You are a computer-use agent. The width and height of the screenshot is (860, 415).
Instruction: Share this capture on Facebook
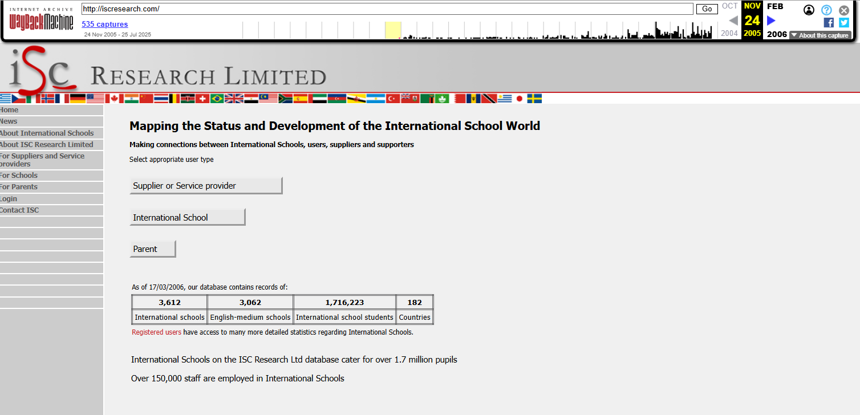click(829, 22)
